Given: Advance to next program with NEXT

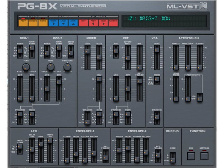Looking at the screenshot, I should pyautogui.click(x=103, y=22).
